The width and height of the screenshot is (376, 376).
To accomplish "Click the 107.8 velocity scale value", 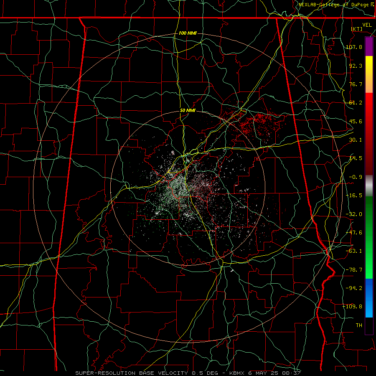I will [354, 47].
